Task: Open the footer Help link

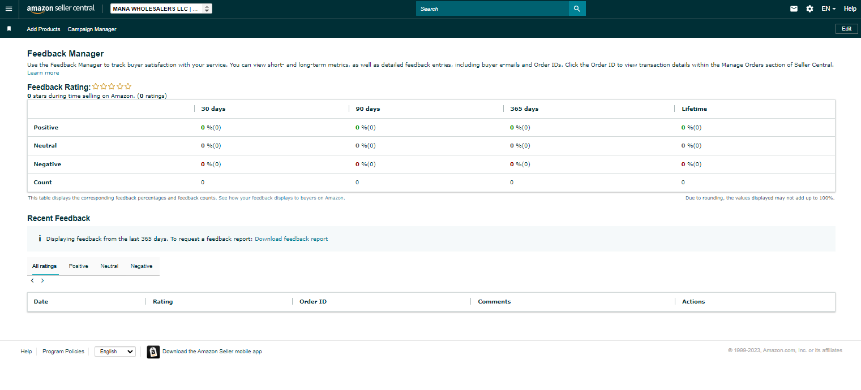Action: (26, 352)
